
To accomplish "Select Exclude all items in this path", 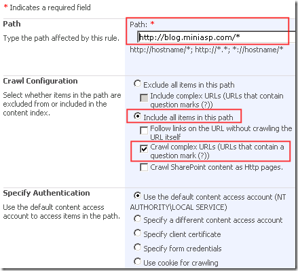I will (x=137, y=84).
